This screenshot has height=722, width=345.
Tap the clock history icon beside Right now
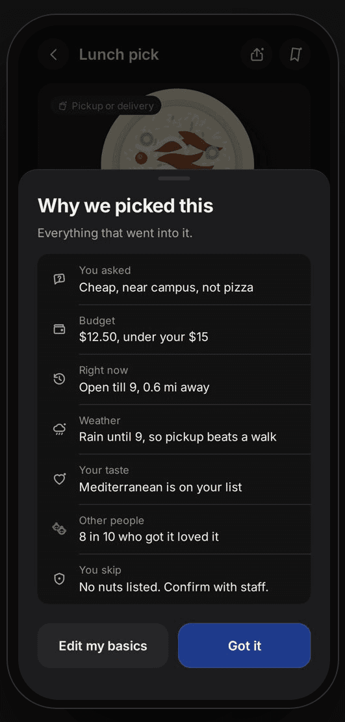coord(59,379)
